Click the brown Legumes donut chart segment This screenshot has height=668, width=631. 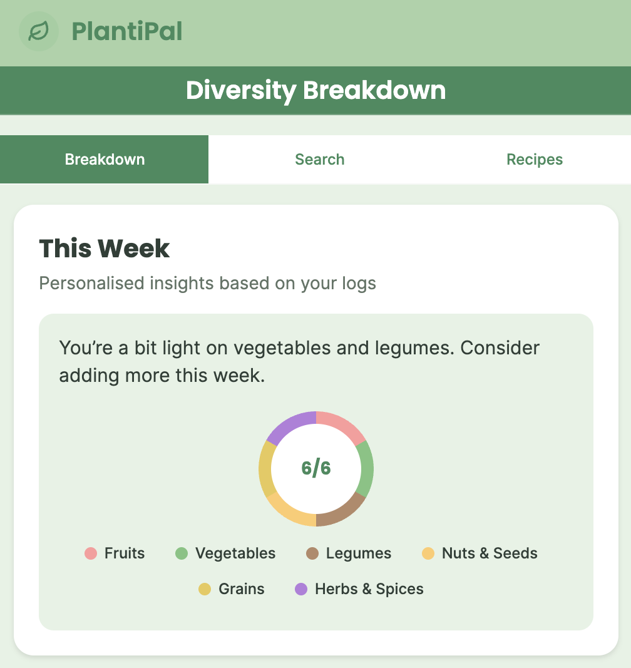(342, 513)
